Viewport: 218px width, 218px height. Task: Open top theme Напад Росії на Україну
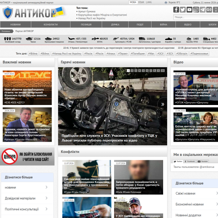point(92,19)
